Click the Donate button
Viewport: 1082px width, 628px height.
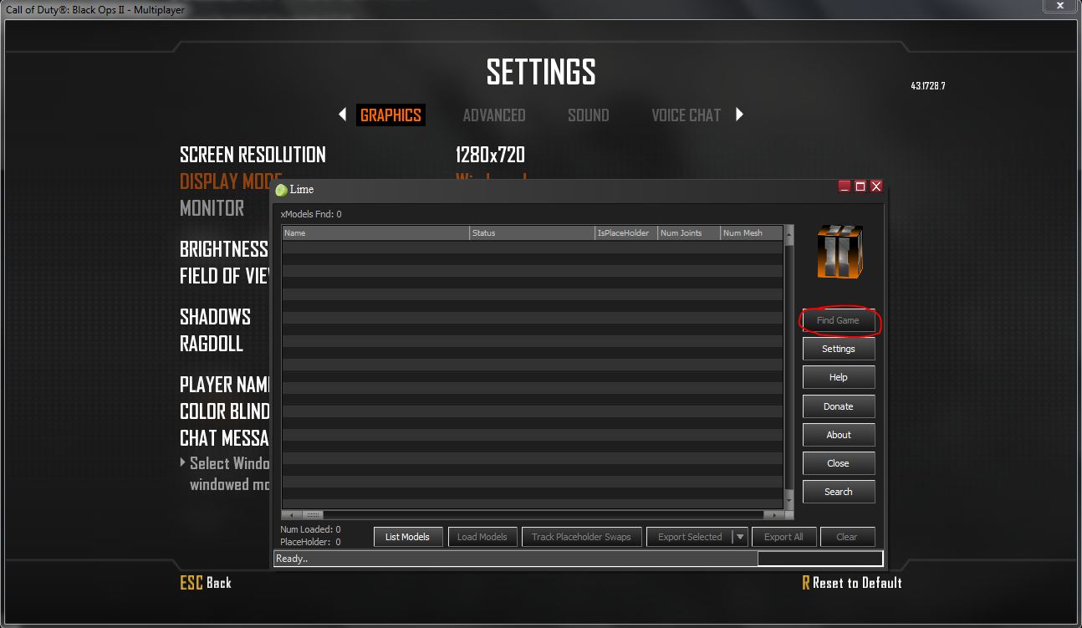(x=839, y=406)
